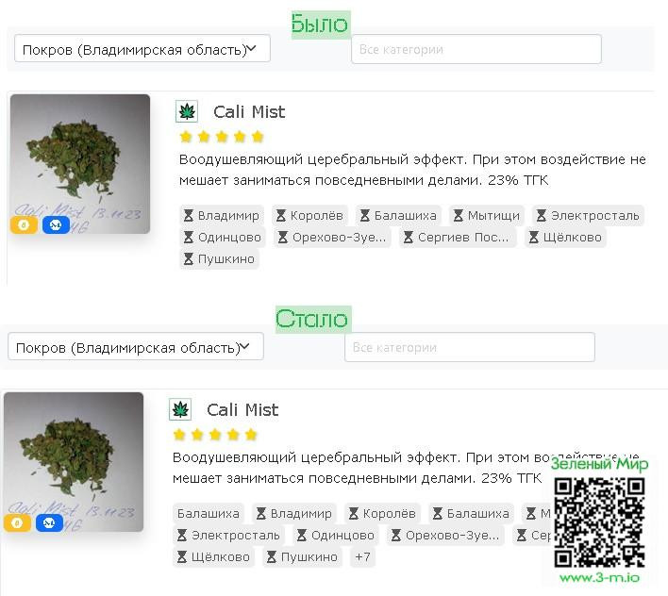Expand the +7 more cities tag
The image size is (668, 596).
point(362,556)
